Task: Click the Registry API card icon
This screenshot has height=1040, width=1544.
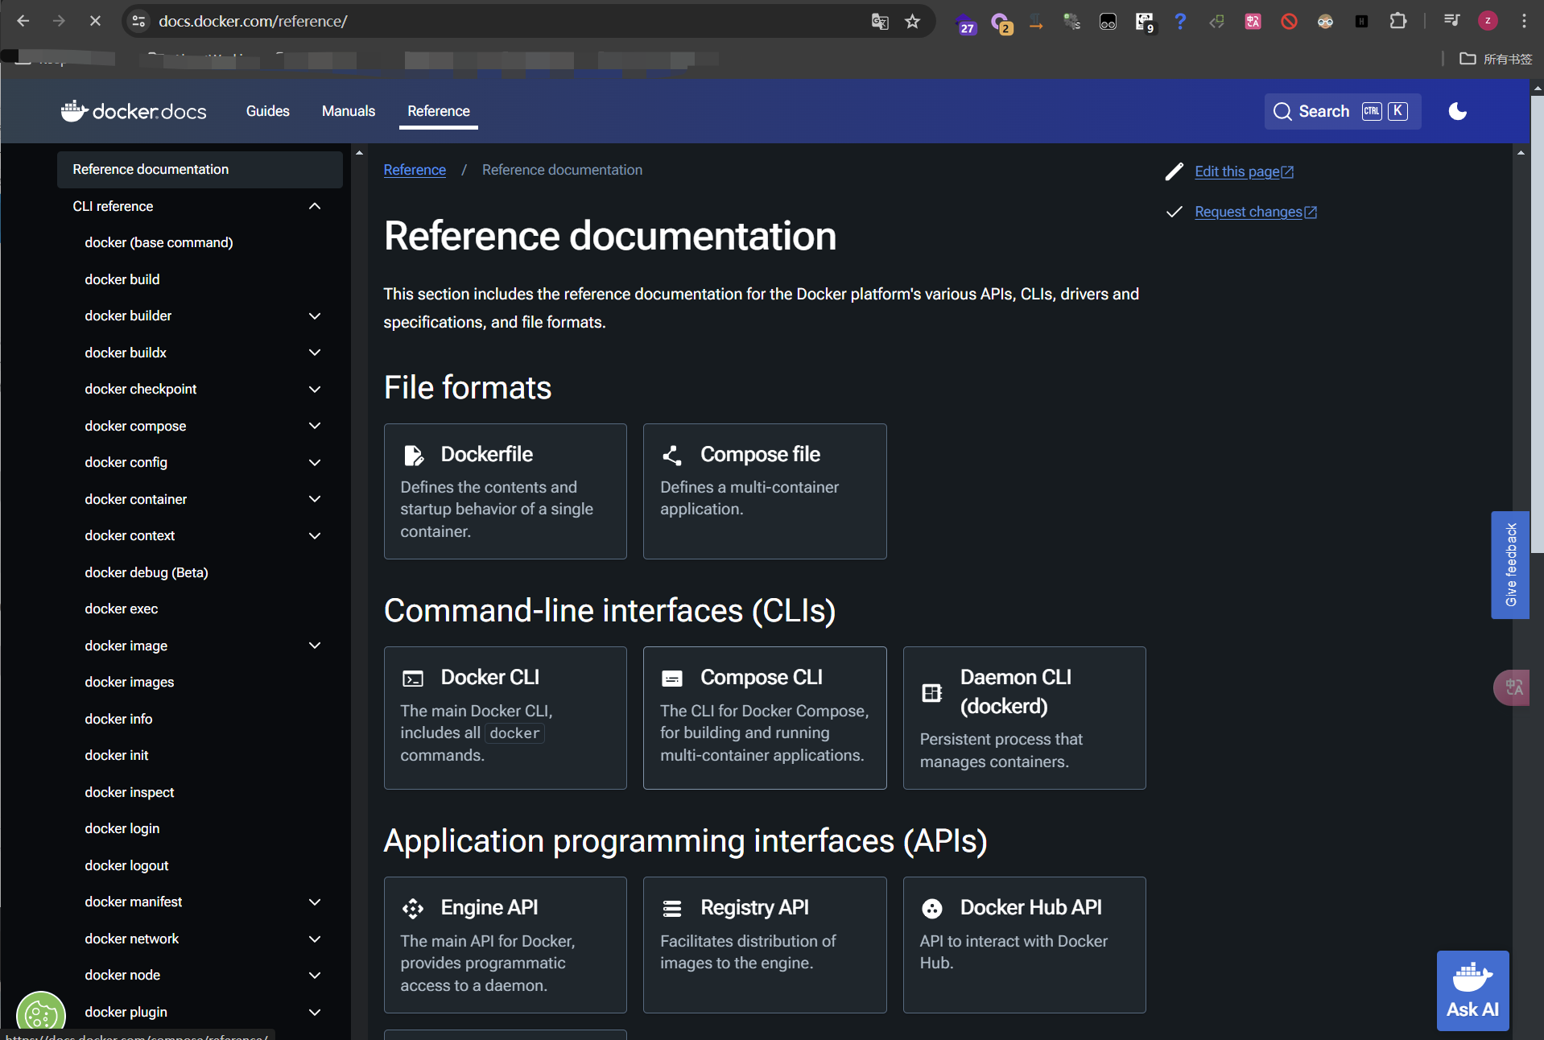Action: point(672,909)
